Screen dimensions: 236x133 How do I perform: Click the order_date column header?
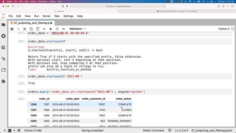click(x=73, y=99)
